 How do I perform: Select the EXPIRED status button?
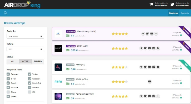pyautogui.click(x=38, y=62)
